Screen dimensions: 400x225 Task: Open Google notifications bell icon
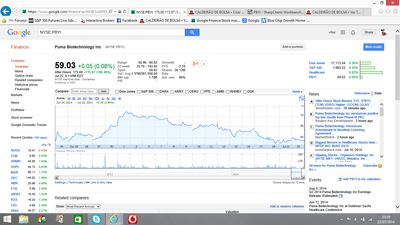[353, 33]
